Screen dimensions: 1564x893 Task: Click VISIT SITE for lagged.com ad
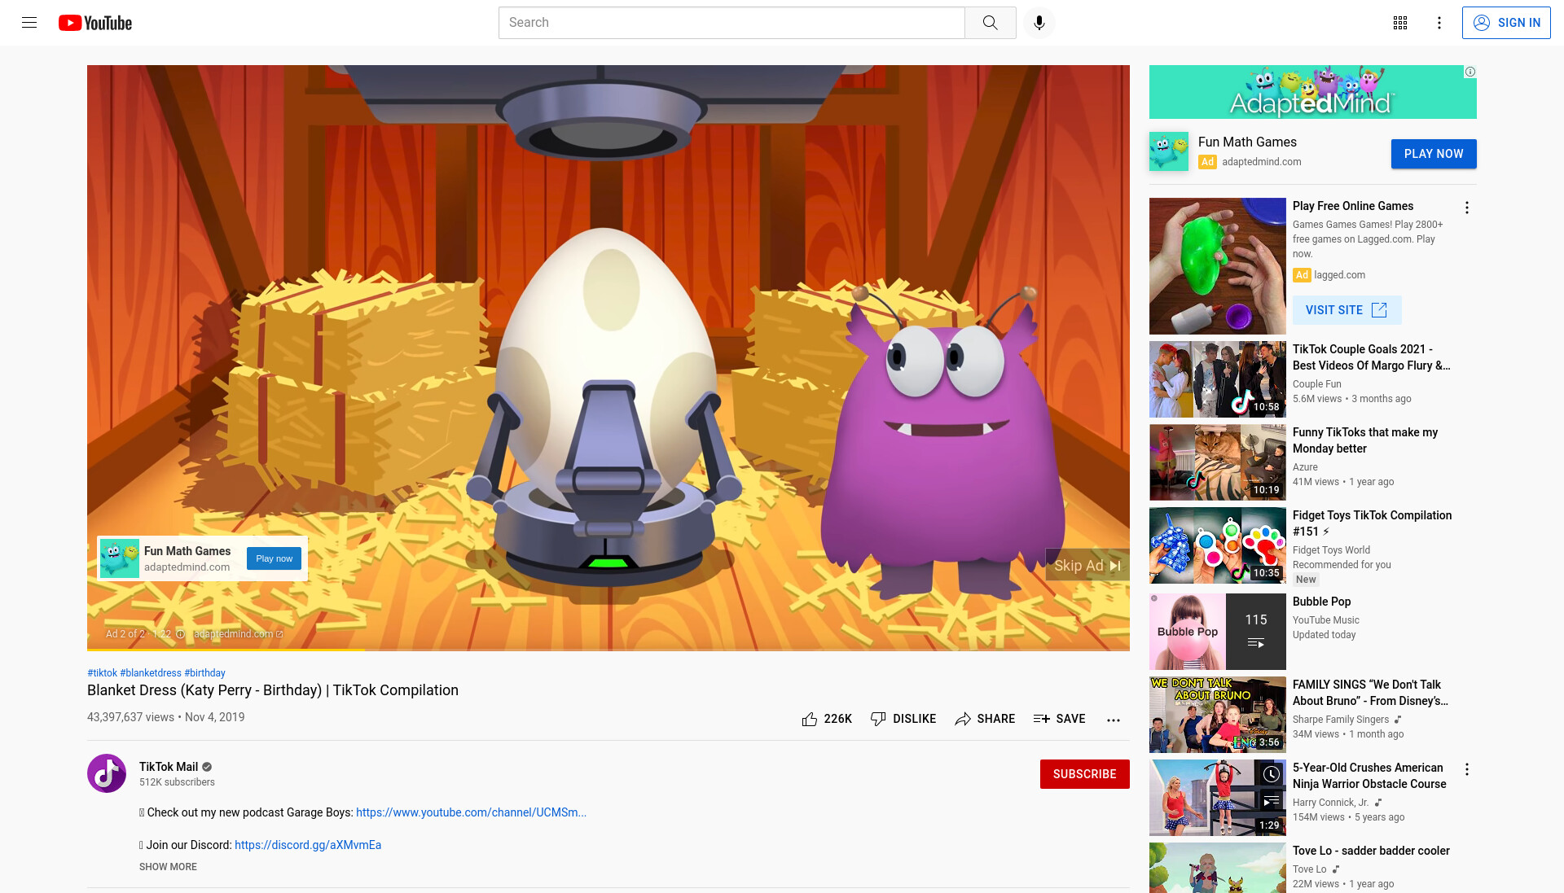point(1347,310)
